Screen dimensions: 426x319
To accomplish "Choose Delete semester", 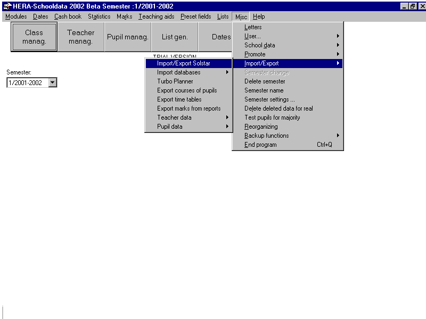I will tap(288, 81).
